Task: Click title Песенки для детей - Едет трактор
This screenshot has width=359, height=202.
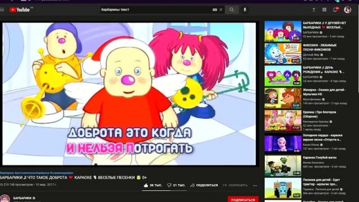Action: coord(321,182)
